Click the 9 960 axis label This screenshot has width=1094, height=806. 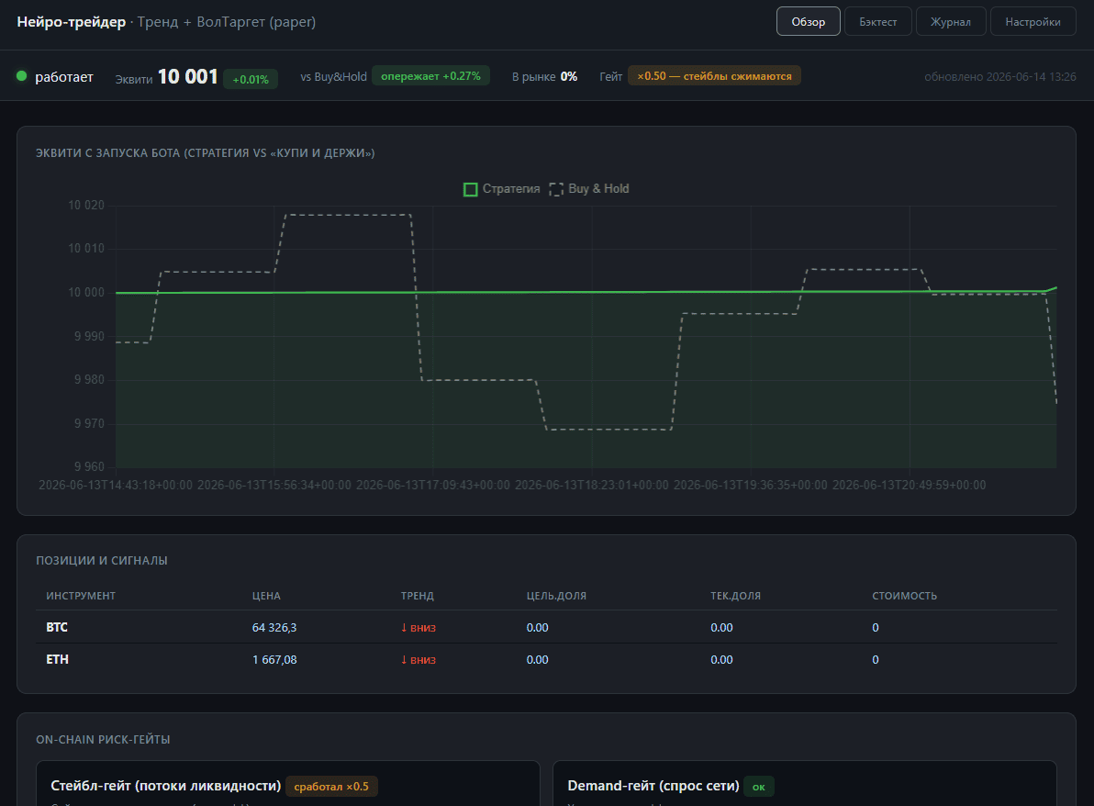tap(89, 467)
